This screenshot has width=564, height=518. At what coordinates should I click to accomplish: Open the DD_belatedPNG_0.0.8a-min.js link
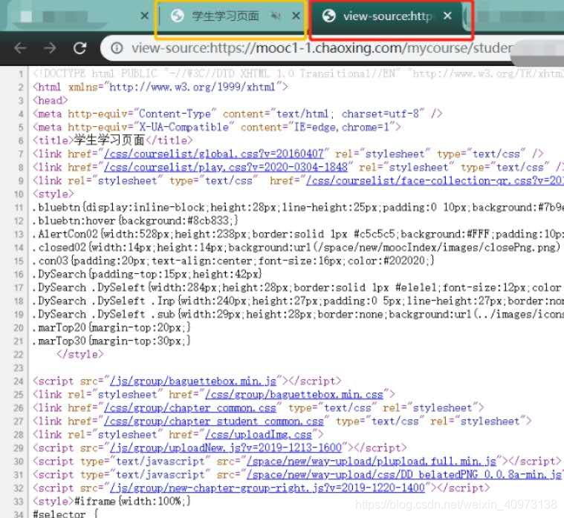(x=405, y=475)
